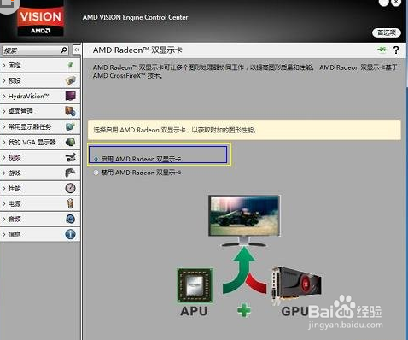Open the 音频 menu label

(x=15, y=219)
